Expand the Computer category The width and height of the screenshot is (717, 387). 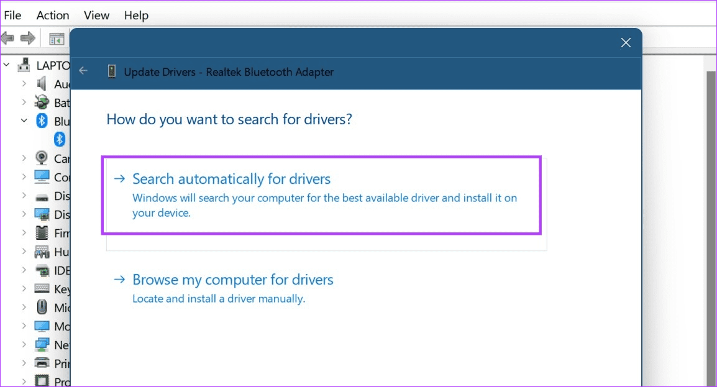click(x=24, y=176)
